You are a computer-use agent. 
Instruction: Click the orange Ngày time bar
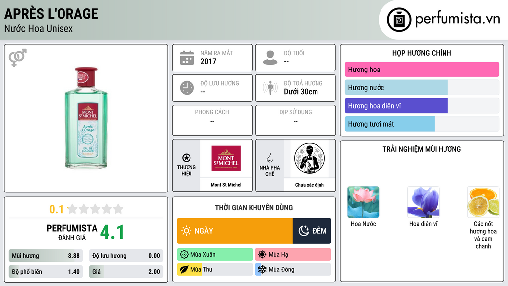(x=235, y=231)
